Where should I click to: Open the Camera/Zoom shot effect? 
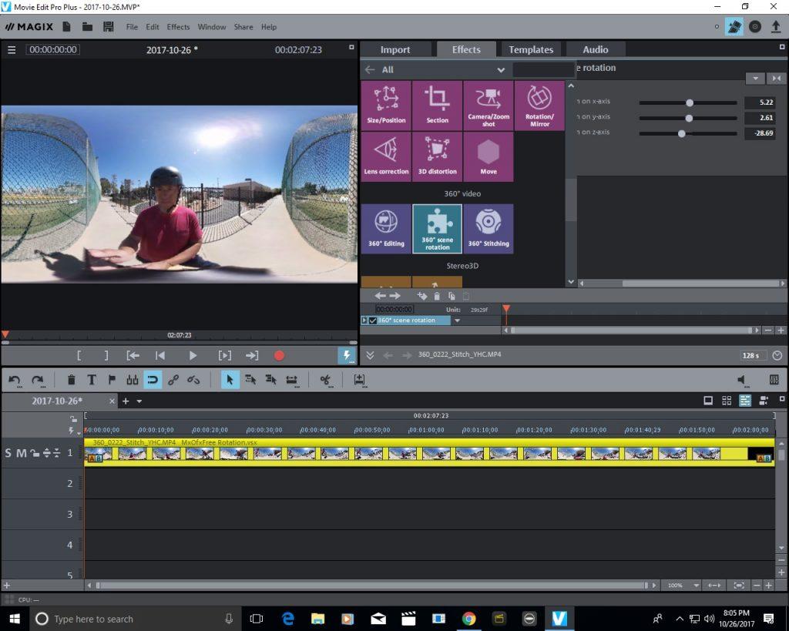pos(489,105)
